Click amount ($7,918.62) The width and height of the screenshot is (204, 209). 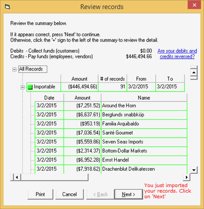83,169
